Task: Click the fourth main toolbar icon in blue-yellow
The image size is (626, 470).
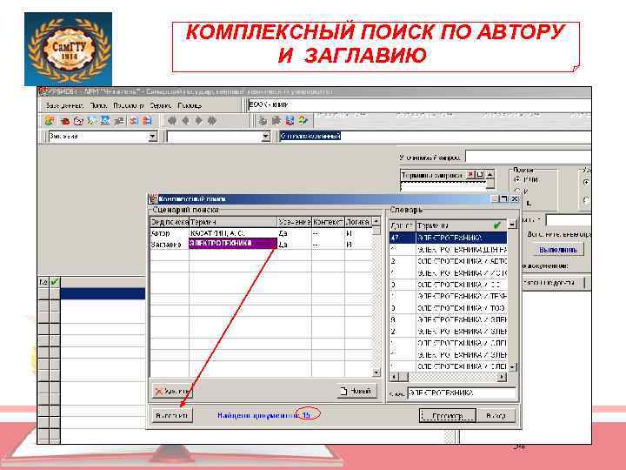Action: (91, 120)
